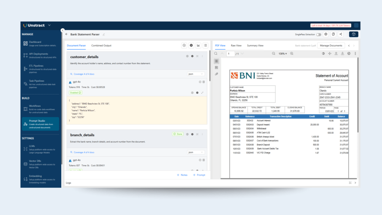Switch to the Combined Output tab
Image resolution: width=382 pixels, height=215 pixels.
coord(101,46)
